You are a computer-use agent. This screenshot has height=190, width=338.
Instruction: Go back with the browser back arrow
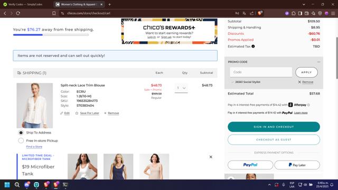[x=5, y=13]
